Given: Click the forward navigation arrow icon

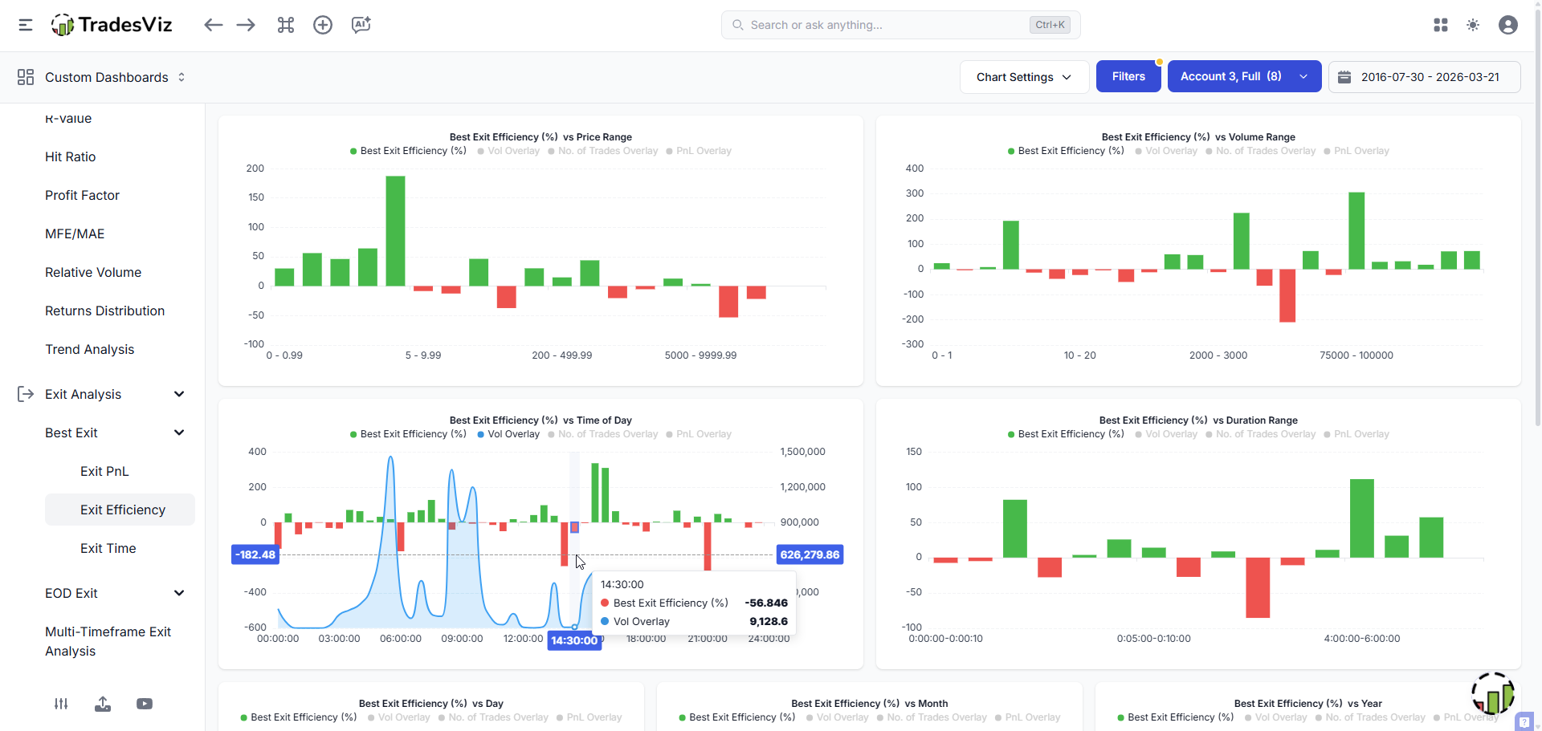Looking at the screenshot, I should (x=246, y=25).
